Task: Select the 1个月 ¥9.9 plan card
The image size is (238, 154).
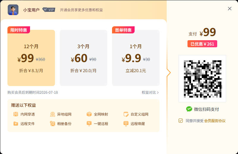Action: click(x=136, y=58)
